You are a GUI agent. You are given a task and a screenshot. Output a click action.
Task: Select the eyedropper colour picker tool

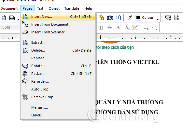[130, 18]
